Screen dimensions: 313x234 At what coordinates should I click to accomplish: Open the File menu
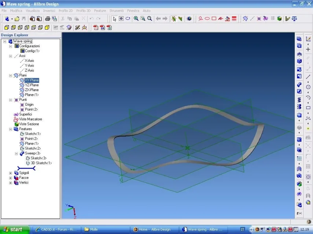tap(4, 11)
